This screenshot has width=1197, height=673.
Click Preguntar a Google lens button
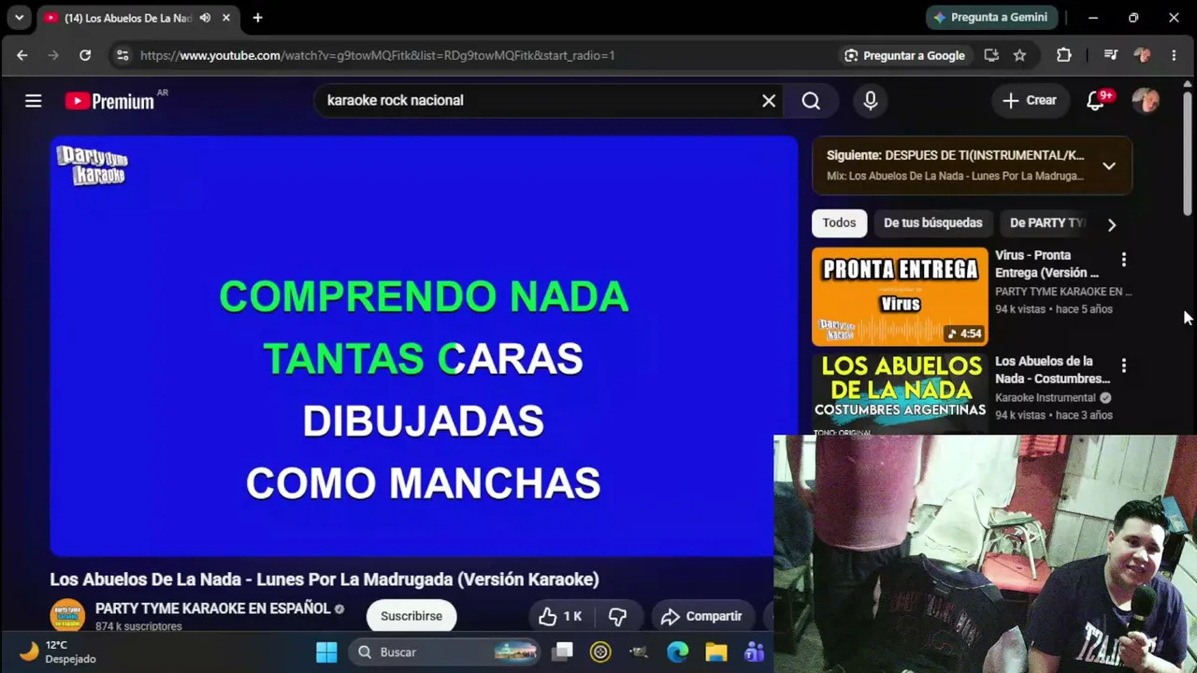click(x=904, y=55)
